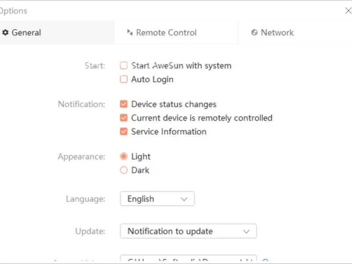
Task: Click the Network tab globe icon
Action: (254, 33)
